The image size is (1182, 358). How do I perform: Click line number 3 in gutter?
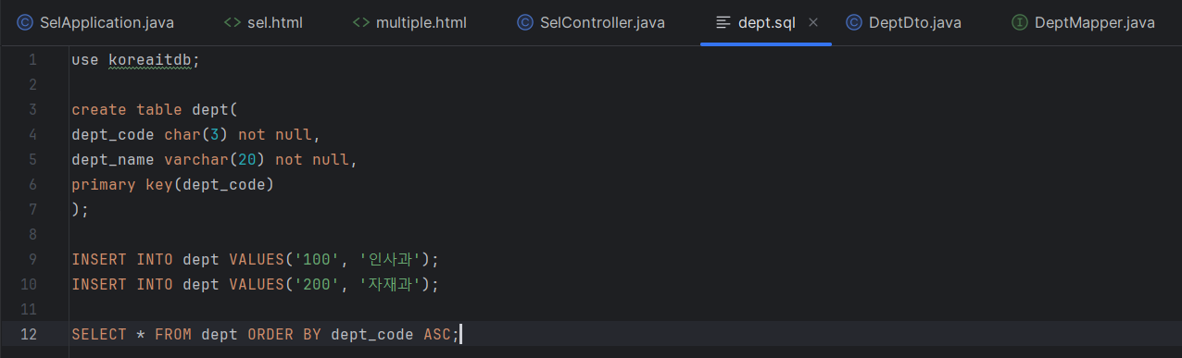pos(32,109)
